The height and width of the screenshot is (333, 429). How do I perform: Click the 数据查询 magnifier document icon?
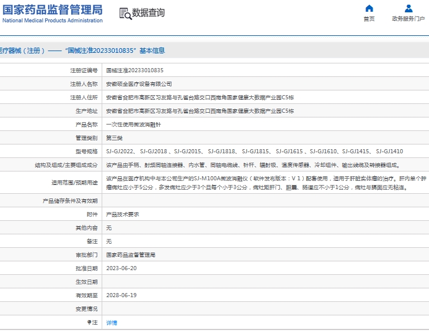125,14
